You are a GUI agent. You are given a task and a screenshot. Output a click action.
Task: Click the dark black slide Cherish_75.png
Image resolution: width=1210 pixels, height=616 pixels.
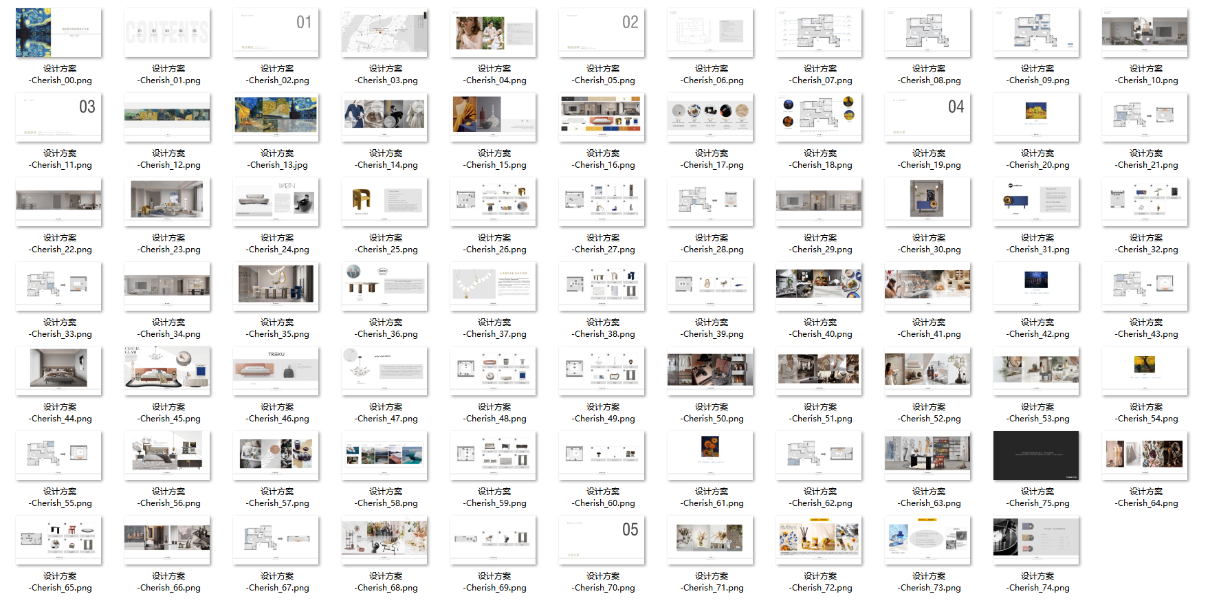pos(1036,456)
